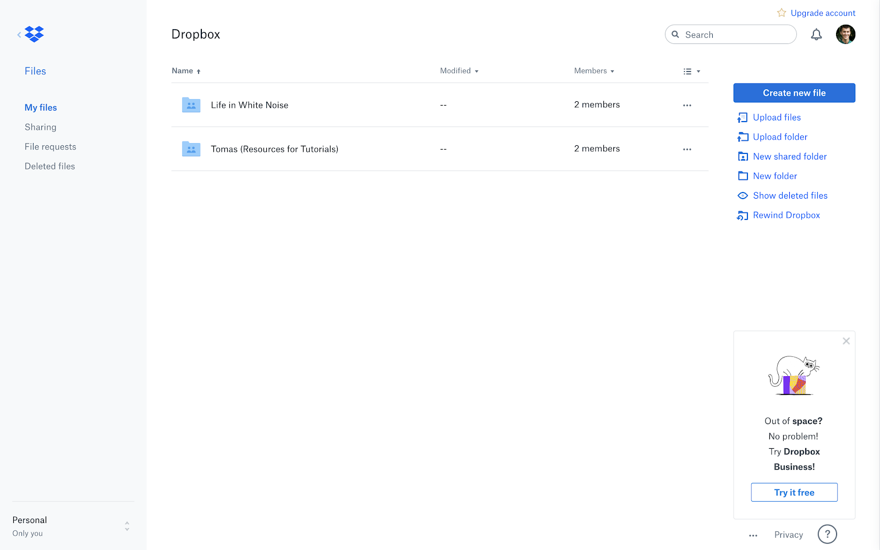Click the cat illustration in promo
The width and height of the screenshot is (880, 550).
(794, 376)
